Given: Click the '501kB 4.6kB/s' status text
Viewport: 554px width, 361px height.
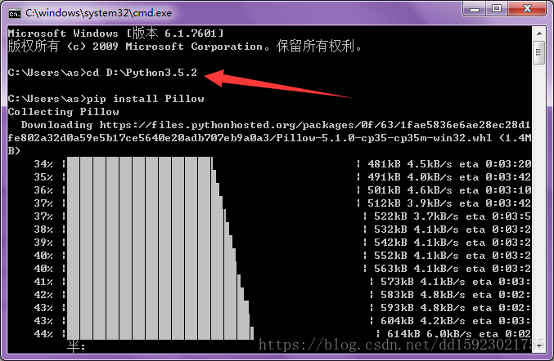Looking at the screenshot, I should (409, 190).
